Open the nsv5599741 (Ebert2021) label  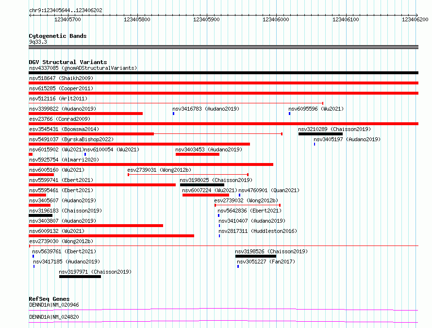61,180
